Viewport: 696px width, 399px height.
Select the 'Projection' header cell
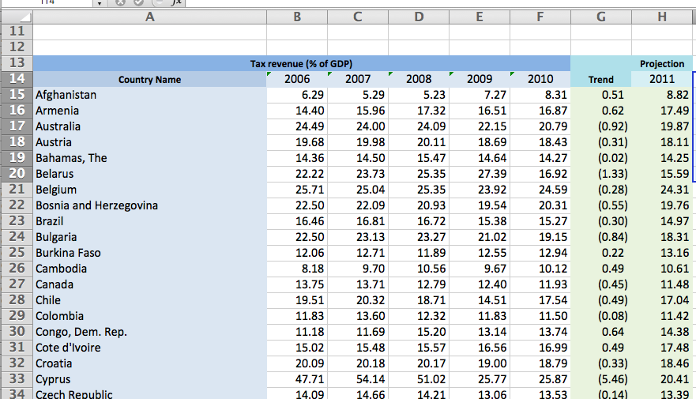(x=662, y=63)
